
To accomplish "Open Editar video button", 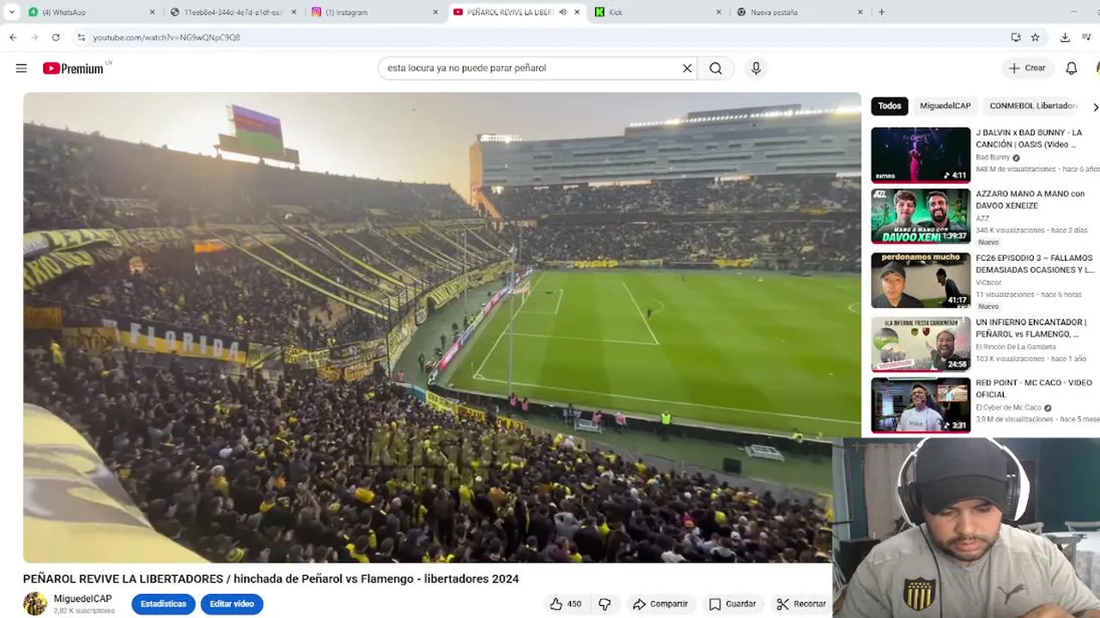I will [x=232, y=604].
